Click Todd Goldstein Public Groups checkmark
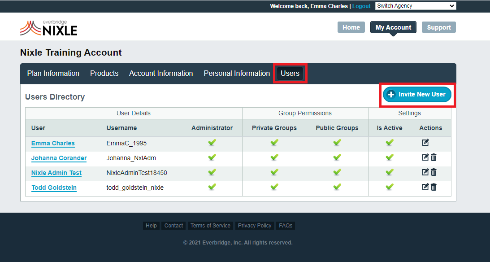Viewport: 490px width, 262px height. click(337, 187)
